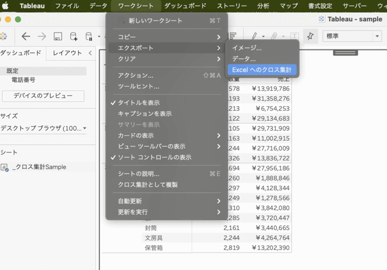This screenshot has height=270, width=387.
Task: Open dropdown arrow beside pause updates icon
Action: (99, 36)
